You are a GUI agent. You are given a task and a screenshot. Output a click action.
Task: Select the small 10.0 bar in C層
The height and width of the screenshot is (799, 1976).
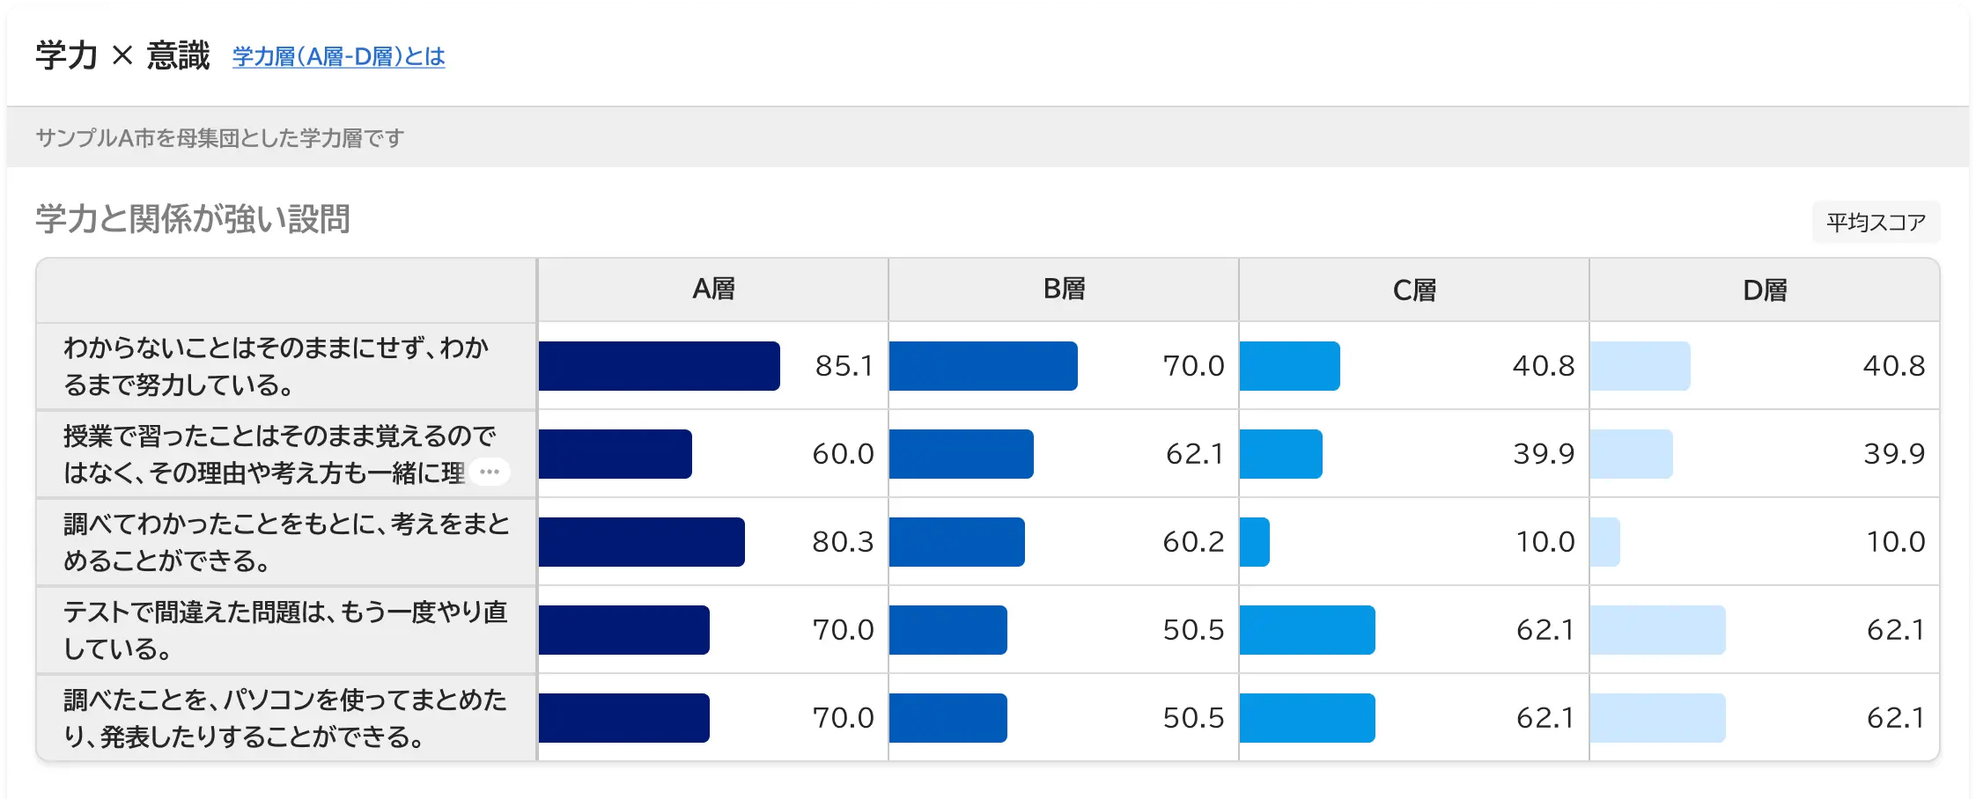(x=1254, y=542)
